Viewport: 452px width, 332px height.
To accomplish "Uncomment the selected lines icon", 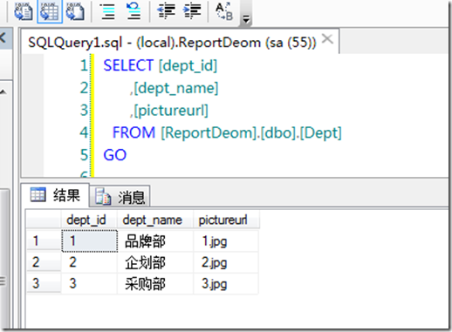I will coord(134,11).
